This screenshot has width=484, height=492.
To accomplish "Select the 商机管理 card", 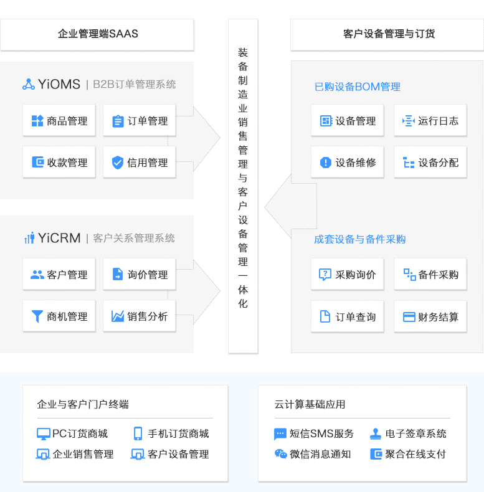I will tap(59, 316).
